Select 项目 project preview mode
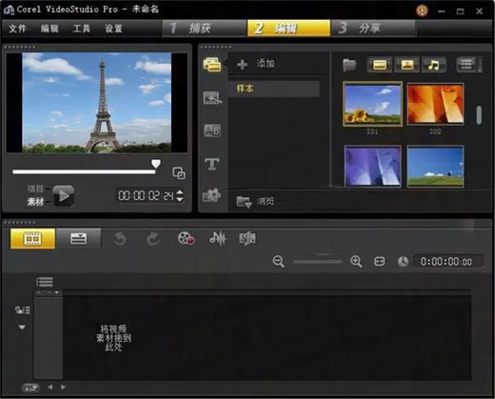Viewport: 495px width, 399px height. 35,190
